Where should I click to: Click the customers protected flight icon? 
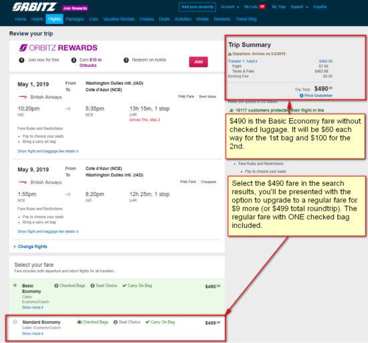(x=232, y=110)
